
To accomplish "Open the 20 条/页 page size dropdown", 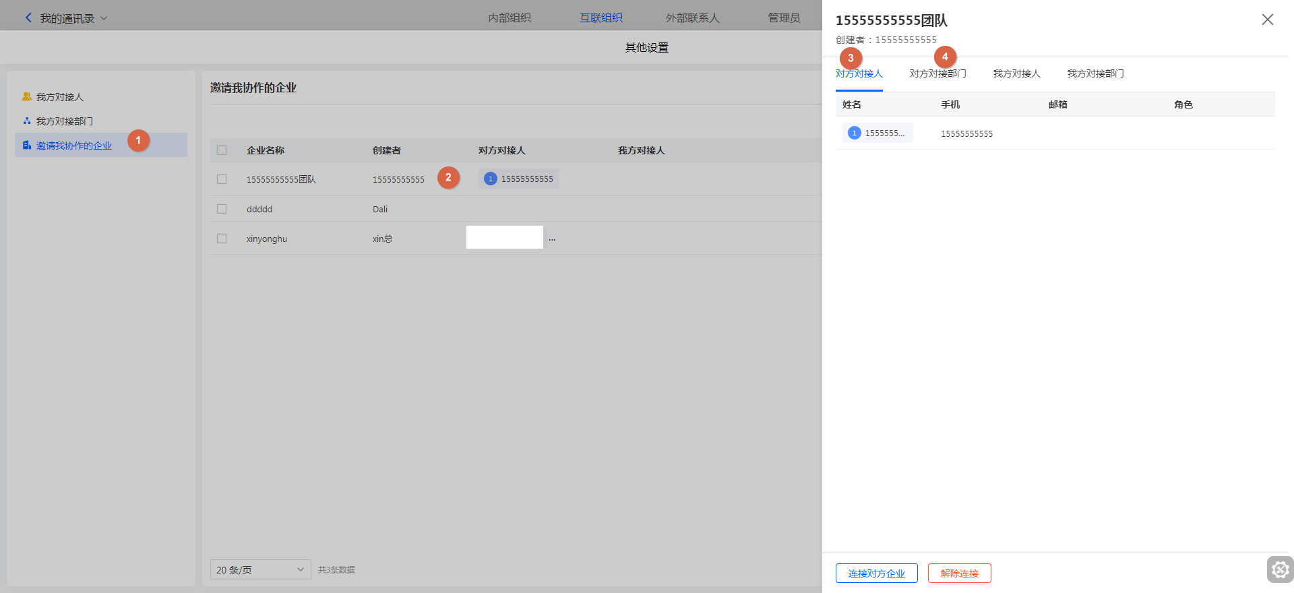I will [260, 569].
